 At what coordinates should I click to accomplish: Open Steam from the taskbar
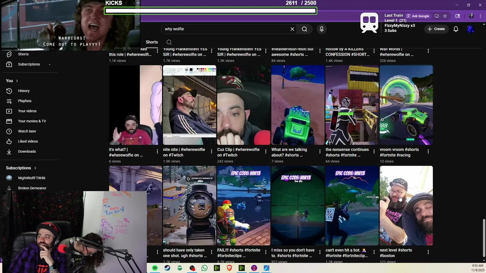[167, 268]
